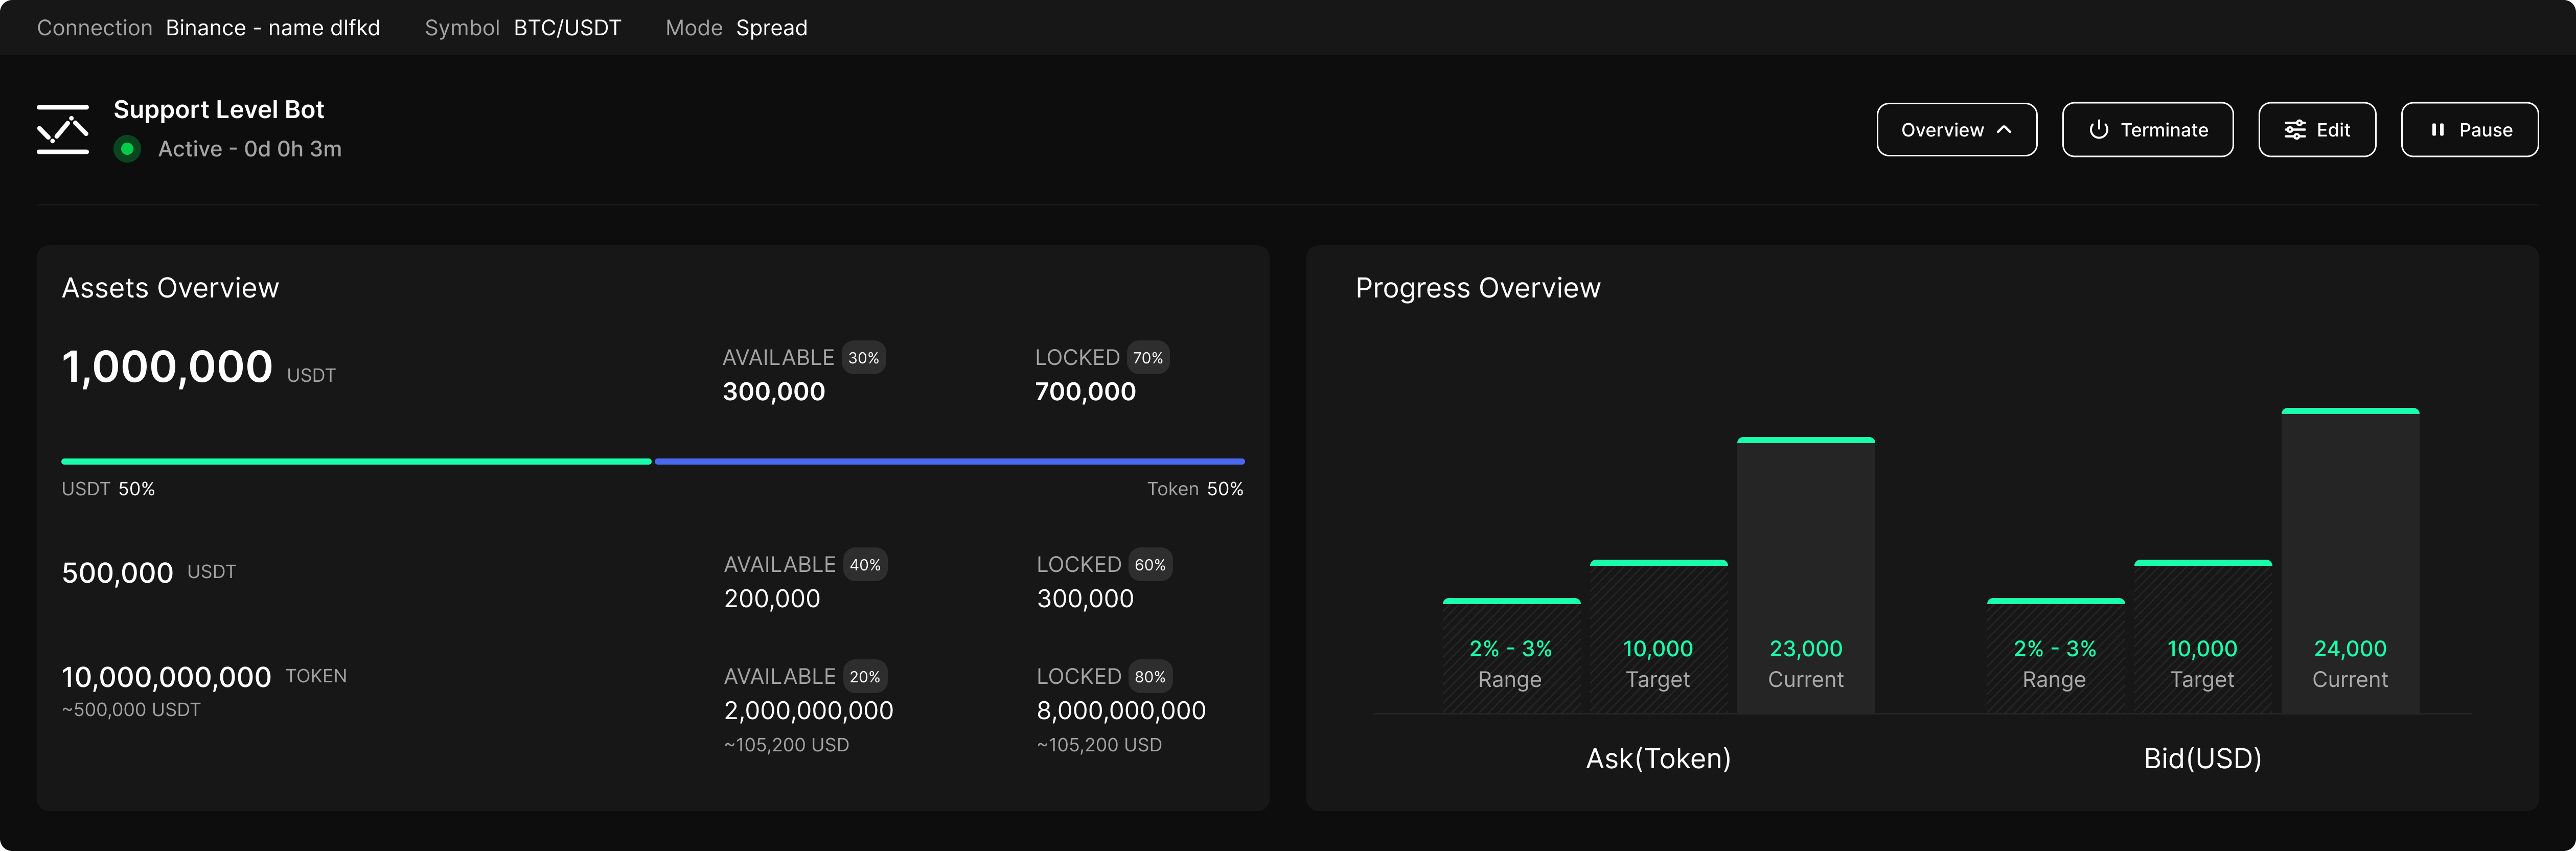Image resolution: width=2576 pixels, height=851 pixels.
Task: Click the sliders icon on the Edit button
Action: pos(2295,129)
